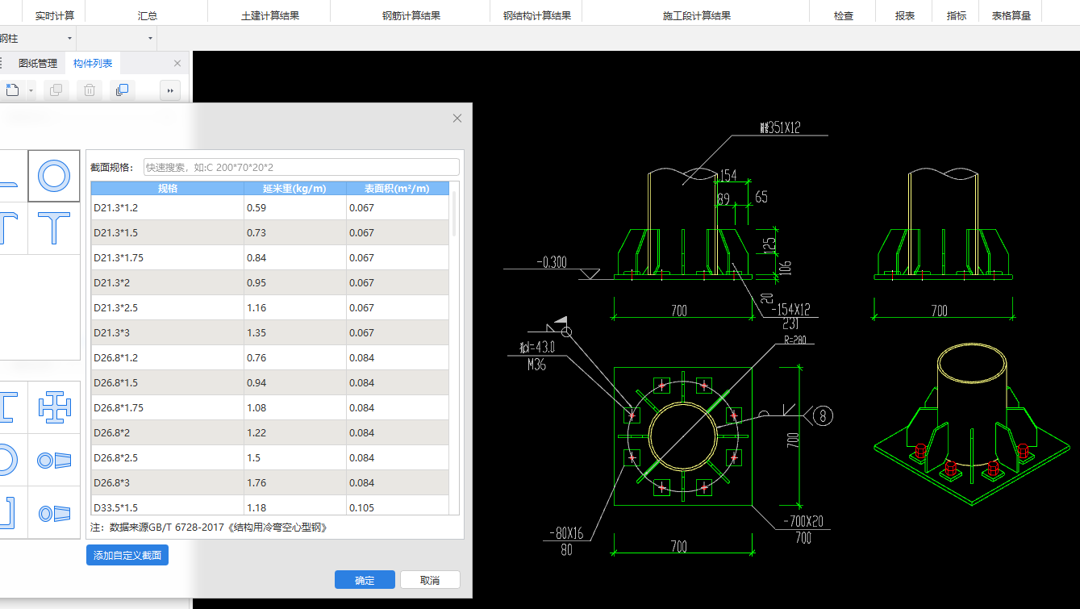Click the 确定 confirm button

(x=365, y=580)
